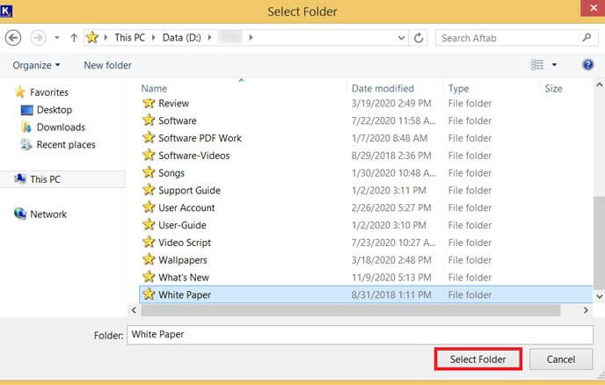The height and width of the screenshot is (385, 605).
Task: Open the recent locations dropdown arrow
Action: pos(56,38)
